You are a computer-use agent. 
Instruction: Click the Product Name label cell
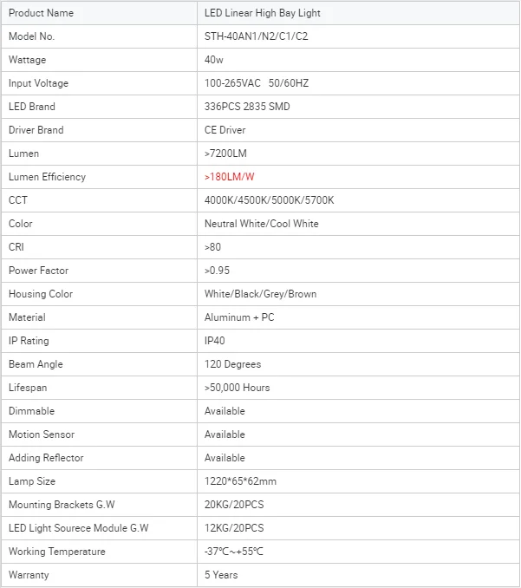41,13
